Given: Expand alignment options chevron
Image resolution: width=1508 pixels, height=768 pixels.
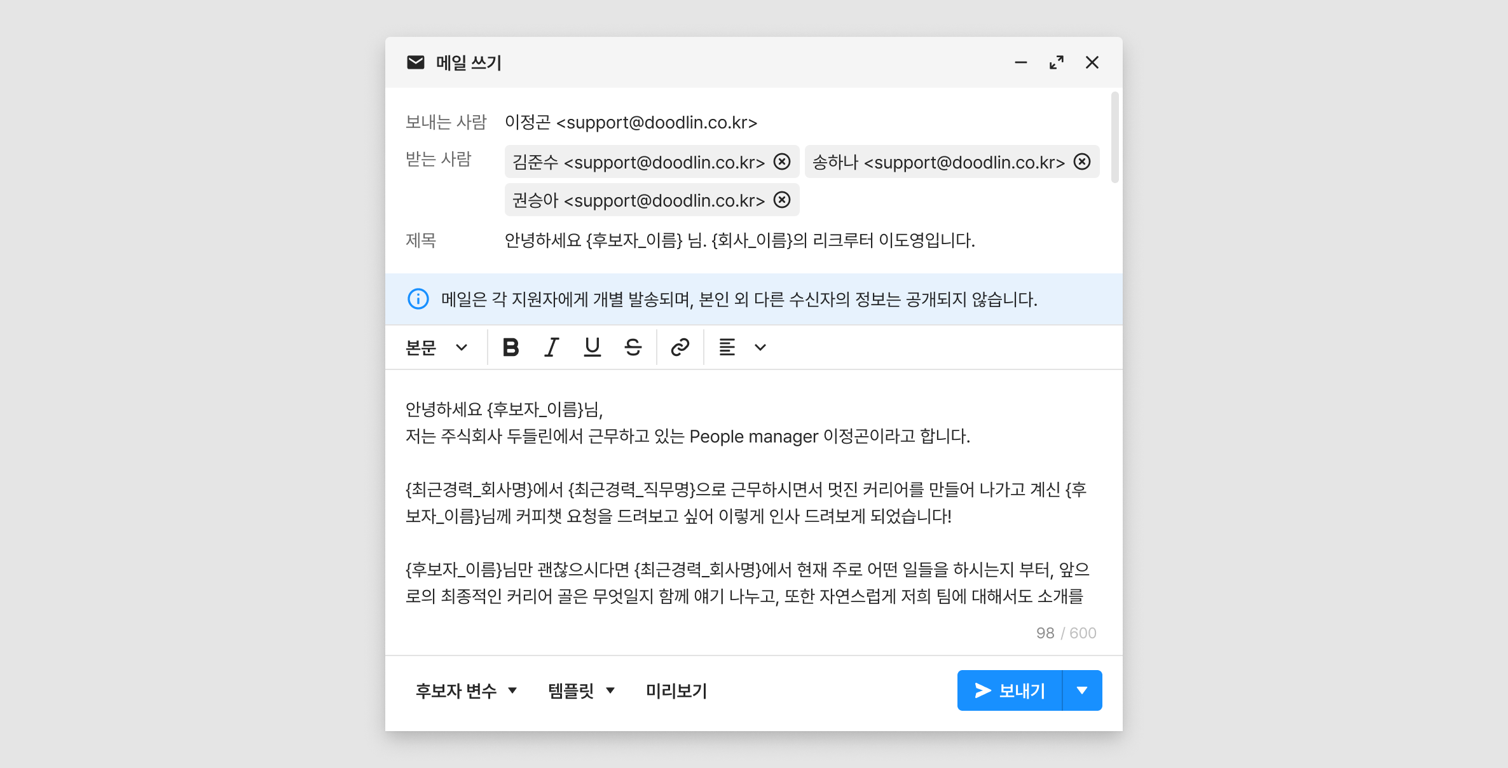Looking at the screenshot, I should point(760,347).
